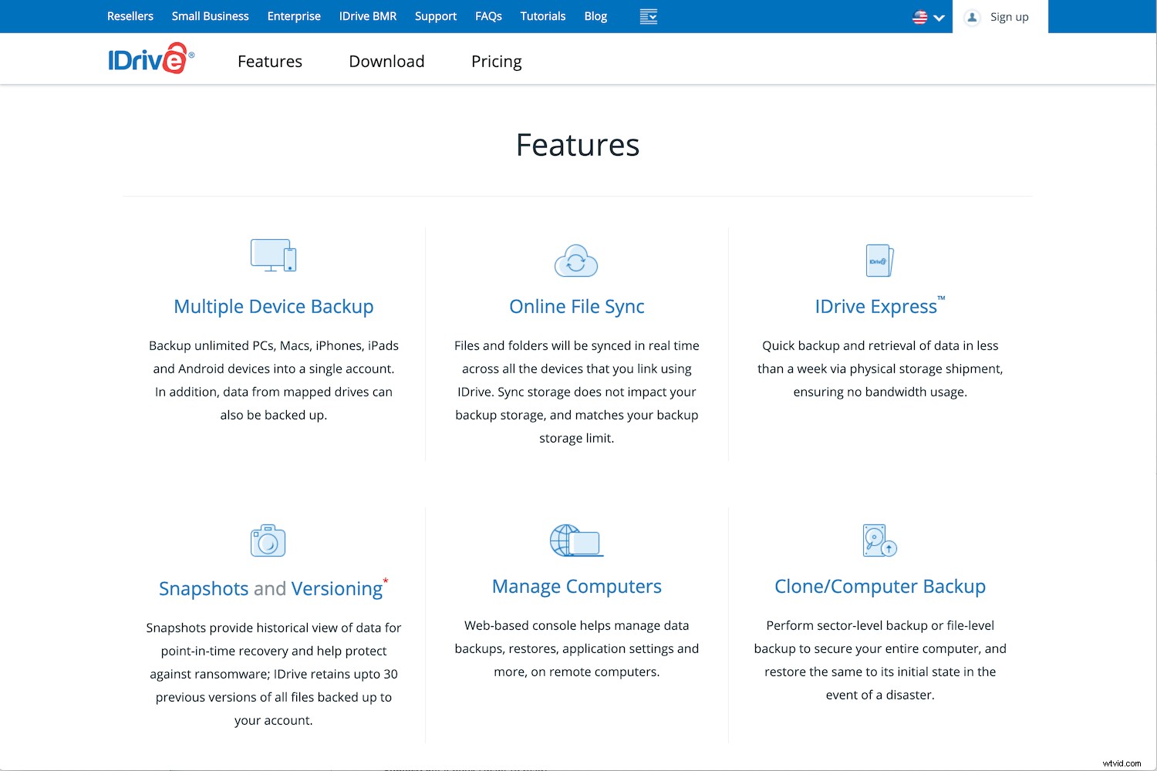Open the sitemap icon in the top bar
The image size is (1157, 771).
648,15
